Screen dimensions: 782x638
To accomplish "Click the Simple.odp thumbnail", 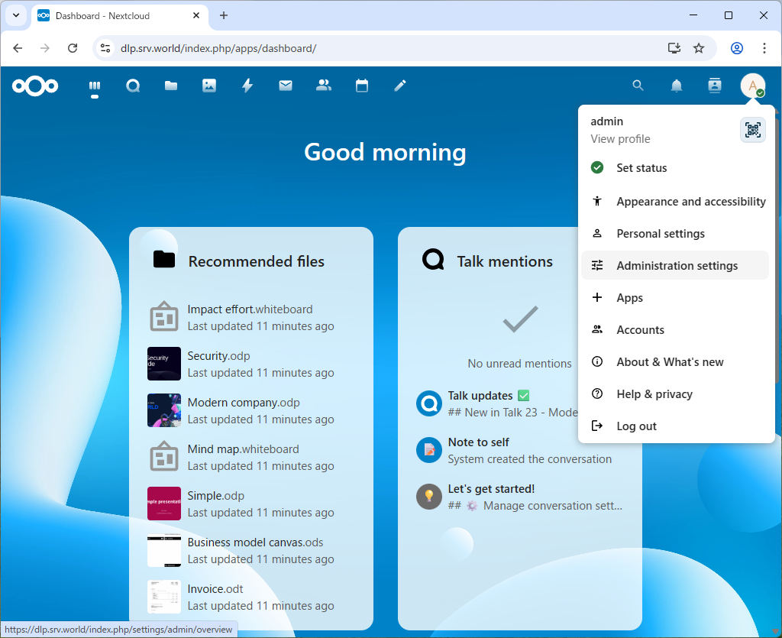I will 164,504.
